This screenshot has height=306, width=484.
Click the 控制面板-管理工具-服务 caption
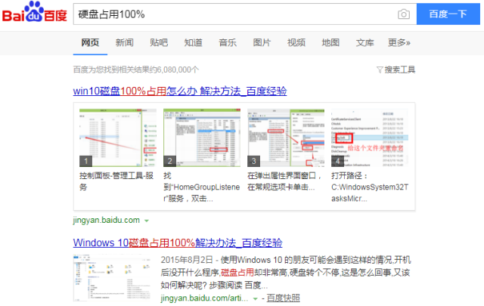(116, 181)
